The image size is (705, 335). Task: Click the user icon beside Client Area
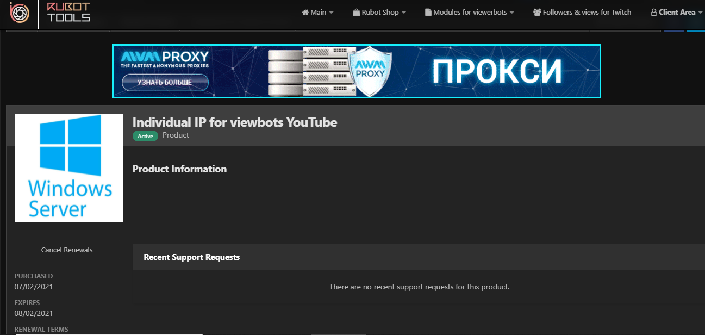[653, 13]
